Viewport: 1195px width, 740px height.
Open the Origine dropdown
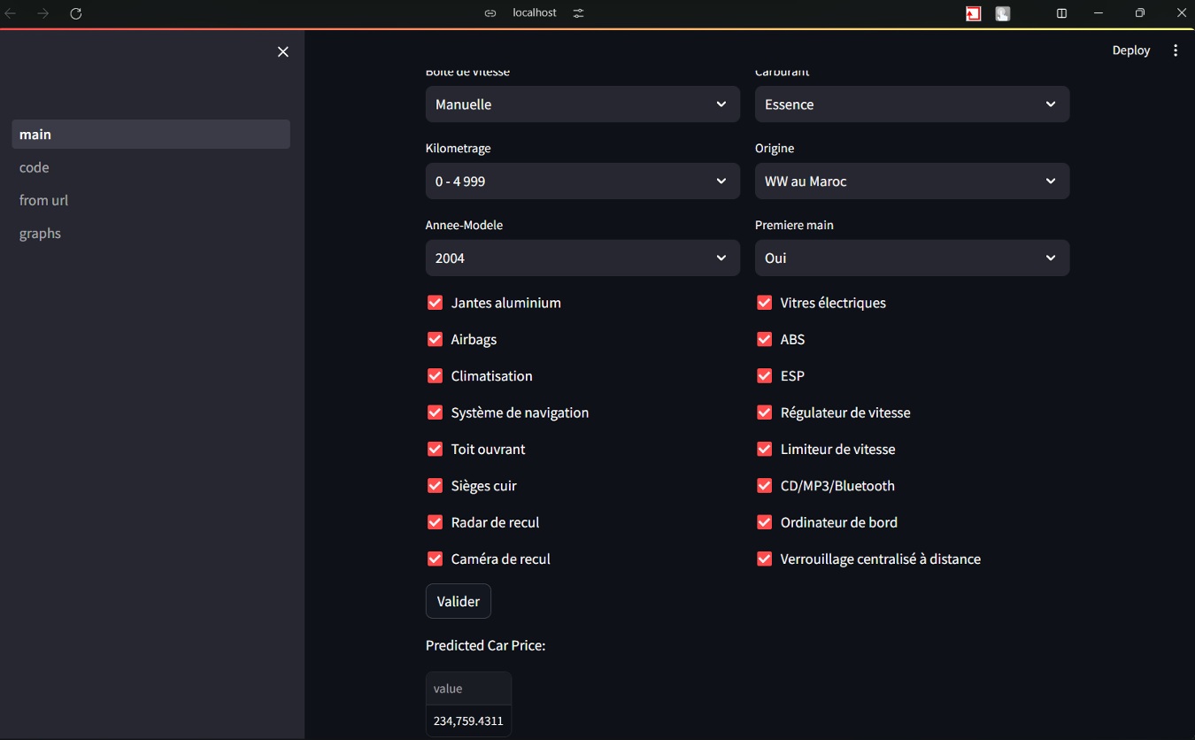(911, 181)
